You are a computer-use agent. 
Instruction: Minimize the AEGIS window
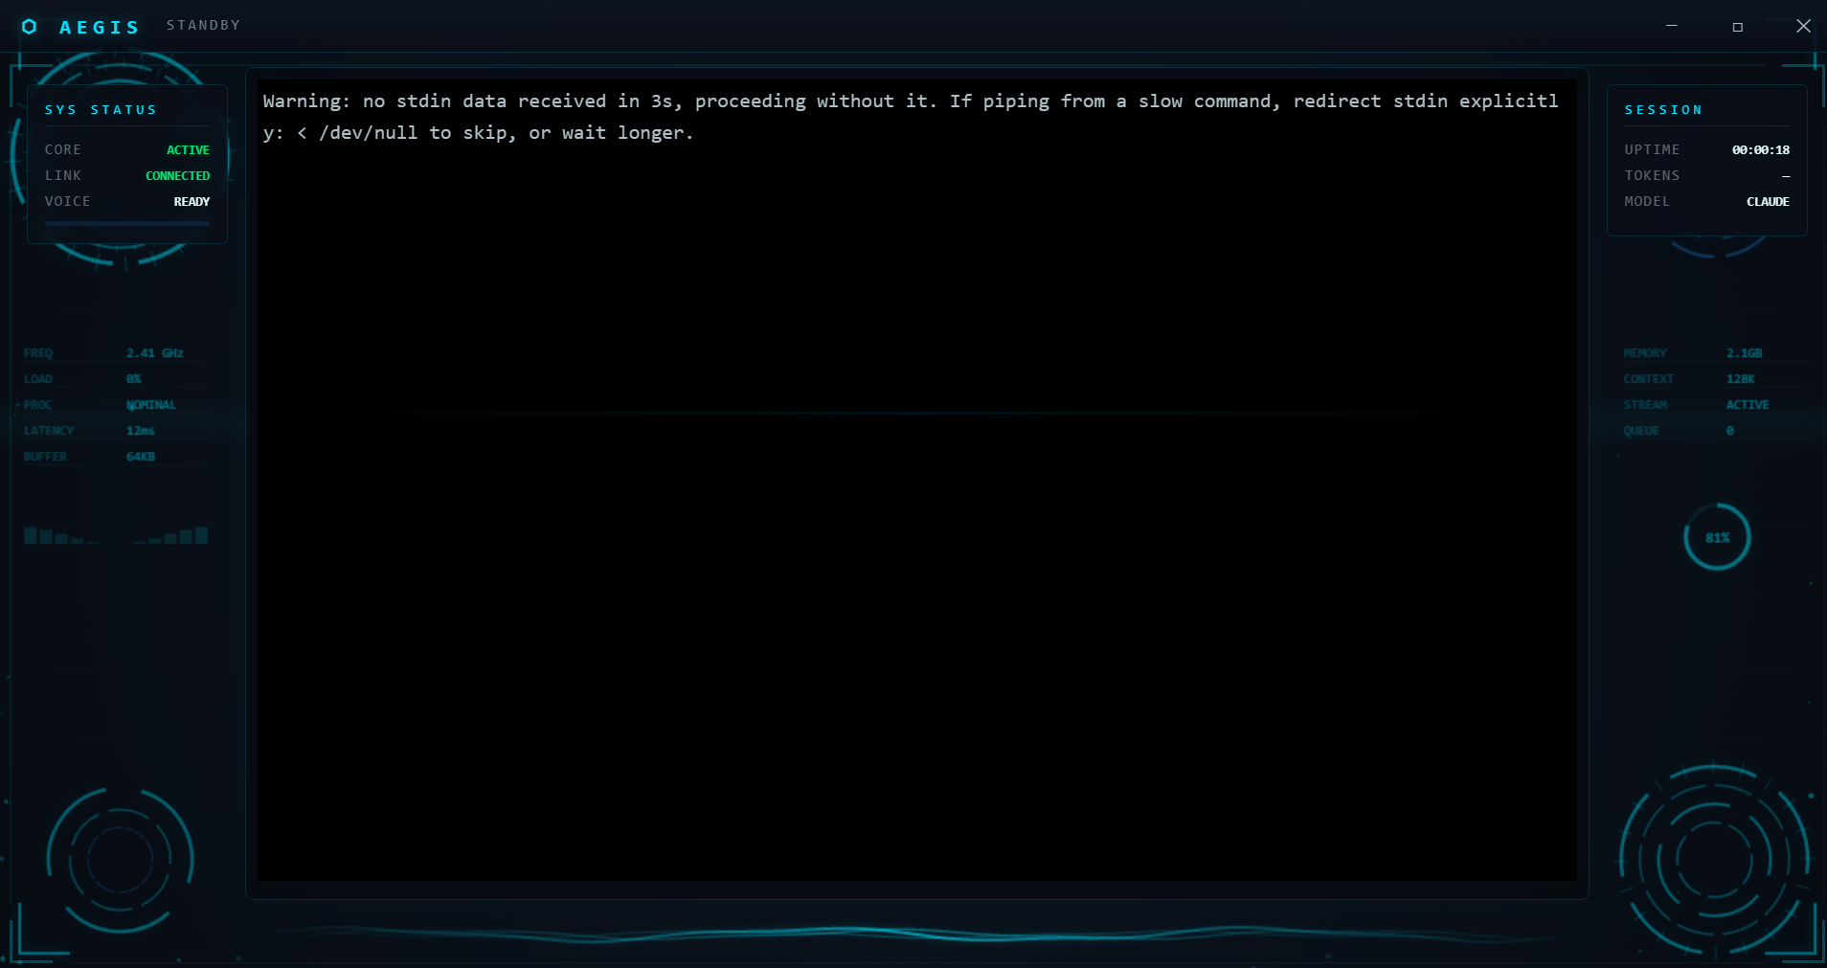click(x=1672, y=26)
